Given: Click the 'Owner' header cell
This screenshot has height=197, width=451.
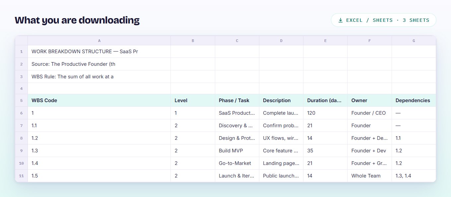Looking at the screenshot, I should (x=369, y=100).
